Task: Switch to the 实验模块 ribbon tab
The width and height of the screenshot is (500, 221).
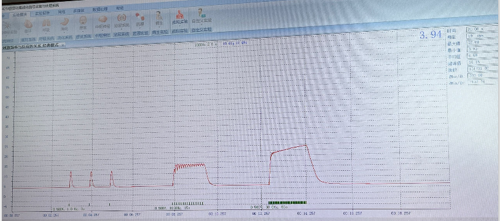Action: pos(19,14)
